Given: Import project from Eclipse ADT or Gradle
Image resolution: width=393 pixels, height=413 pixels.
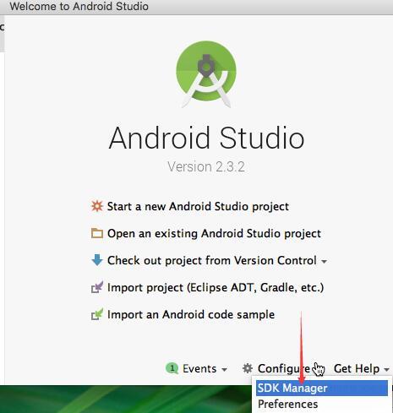Looking at the screenshot, I should (x=216, y=287).
